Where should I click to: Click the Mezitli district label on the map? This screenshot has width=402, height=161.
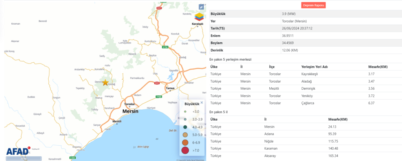coord(117,121)
